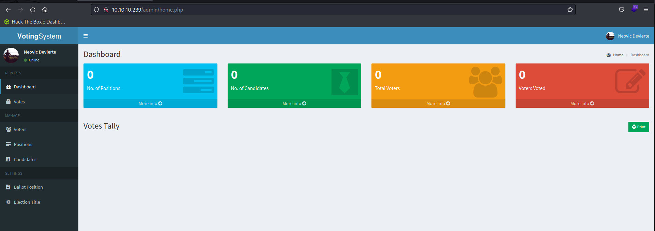Click the users icon beside Voters
Viewport: 655px width, 231px height.
point(9,129)
